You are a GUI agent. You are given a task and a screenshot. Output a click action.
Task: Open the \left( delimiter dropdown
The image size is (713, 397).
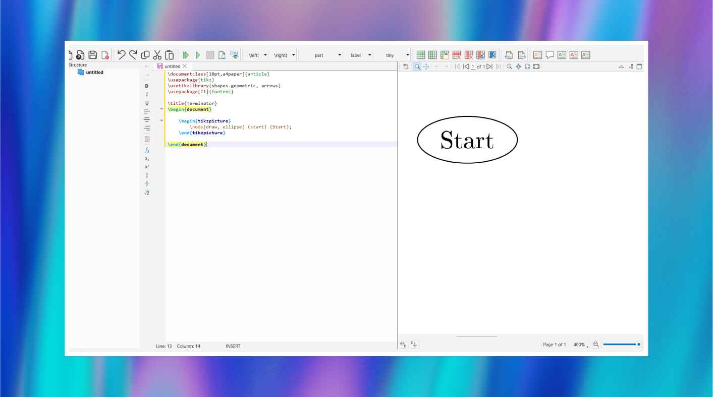point(266,55)
